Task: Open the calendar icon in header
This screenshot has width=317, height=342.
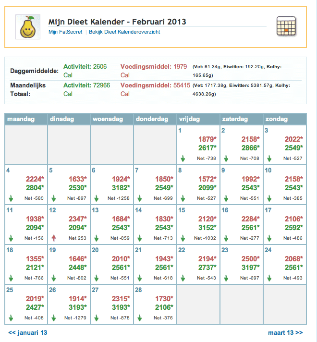Action: click(x=286, y=26)
